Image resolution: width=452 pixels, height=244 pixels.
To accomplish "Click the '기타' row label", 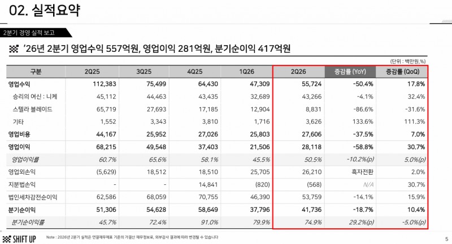I will click(18, 122).
